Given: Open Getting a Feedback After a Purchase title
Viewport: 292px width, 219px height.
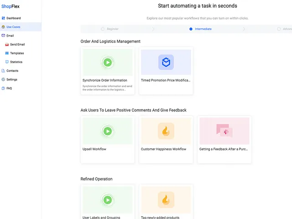Looking at the screenshot, I should click(224, 149).
